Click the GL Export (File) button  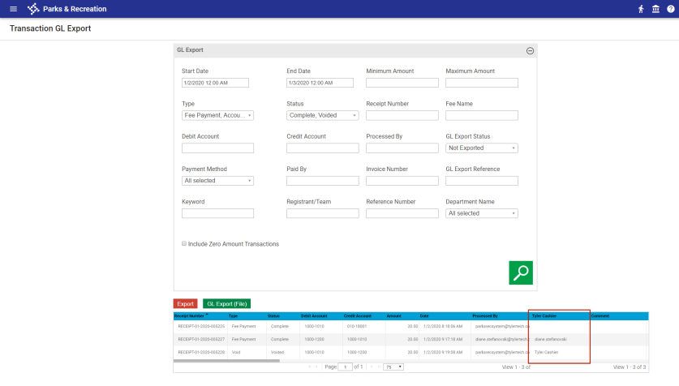[x=226, y=303]
